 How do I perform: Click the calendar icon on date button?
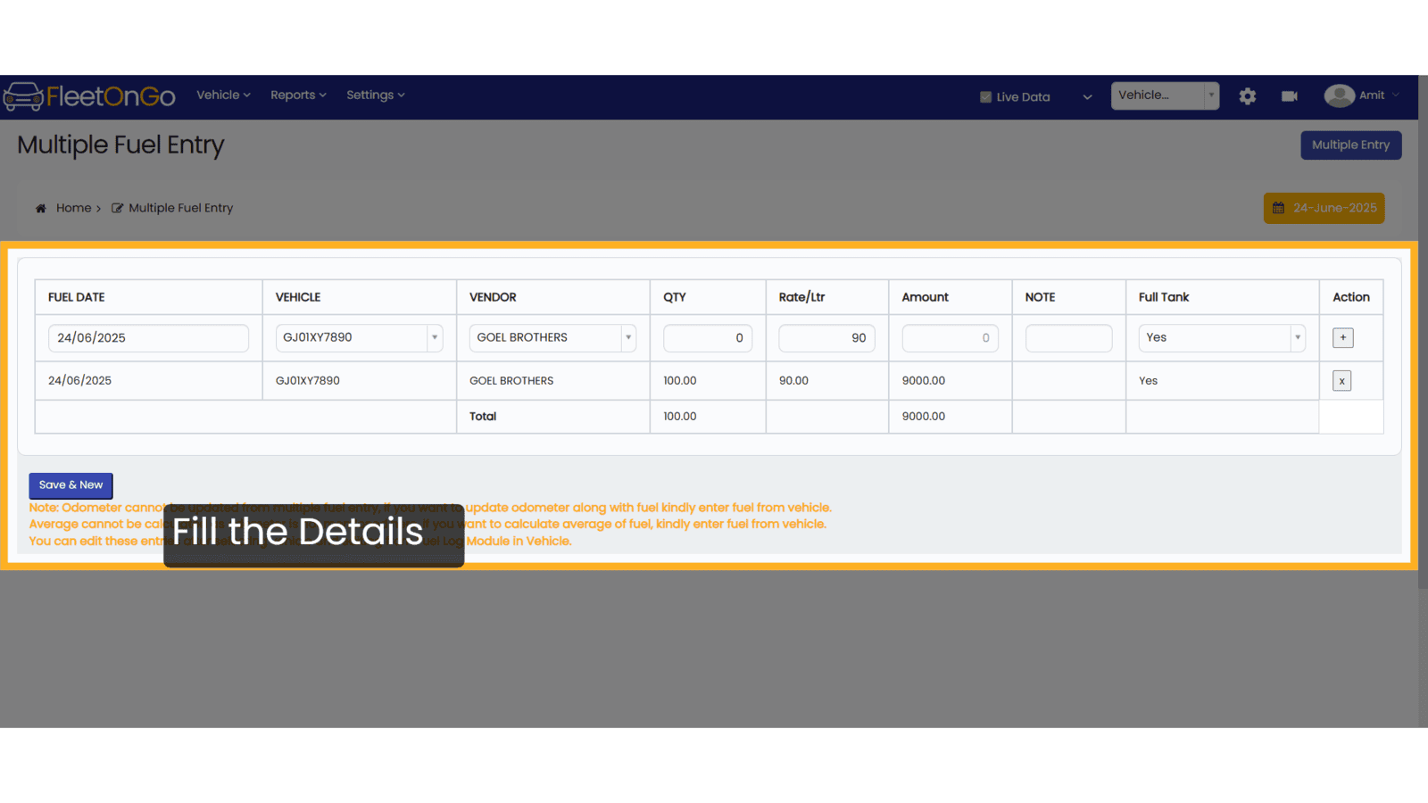[1278, 208]
